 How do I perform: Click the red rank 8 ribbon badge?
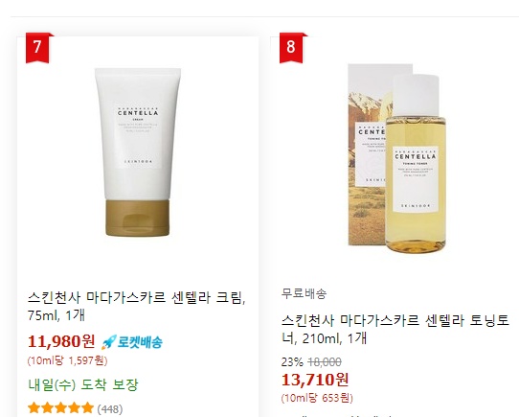pyautogui.click(x=291, y=48)
